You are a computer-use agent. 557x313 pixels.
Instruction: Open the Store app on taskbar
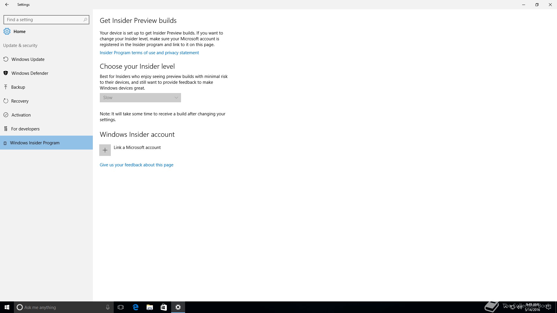click(x=164, y=307)
